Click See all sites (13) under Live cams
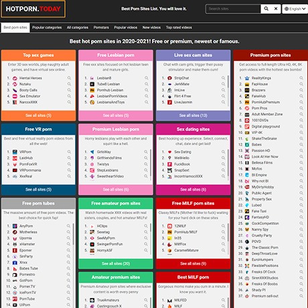 pos(194,116)
